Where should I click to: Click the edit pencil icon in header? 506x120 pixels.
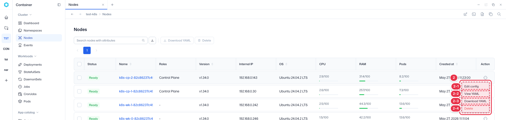[x=465, y=14]
